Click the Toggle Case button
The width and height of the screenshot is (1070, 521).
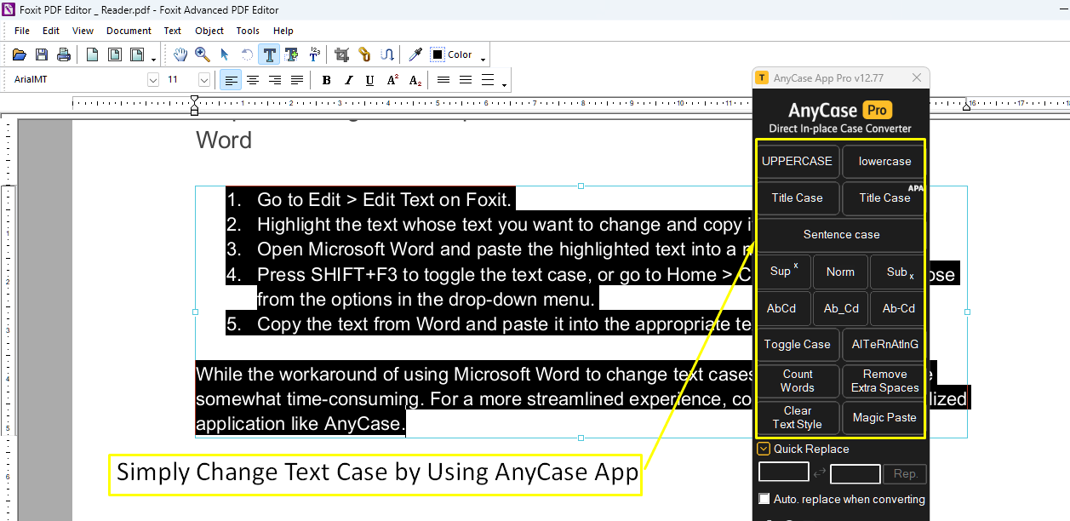798,344
